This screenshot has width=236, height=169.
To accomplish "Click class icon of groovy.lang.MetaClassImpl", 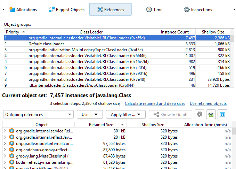I will tap(12, 156).
